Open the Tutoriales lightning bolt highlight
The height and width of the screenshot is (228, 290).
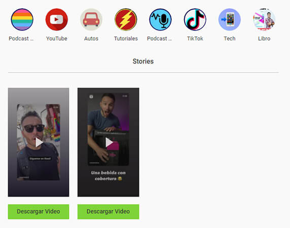[126, 20]
